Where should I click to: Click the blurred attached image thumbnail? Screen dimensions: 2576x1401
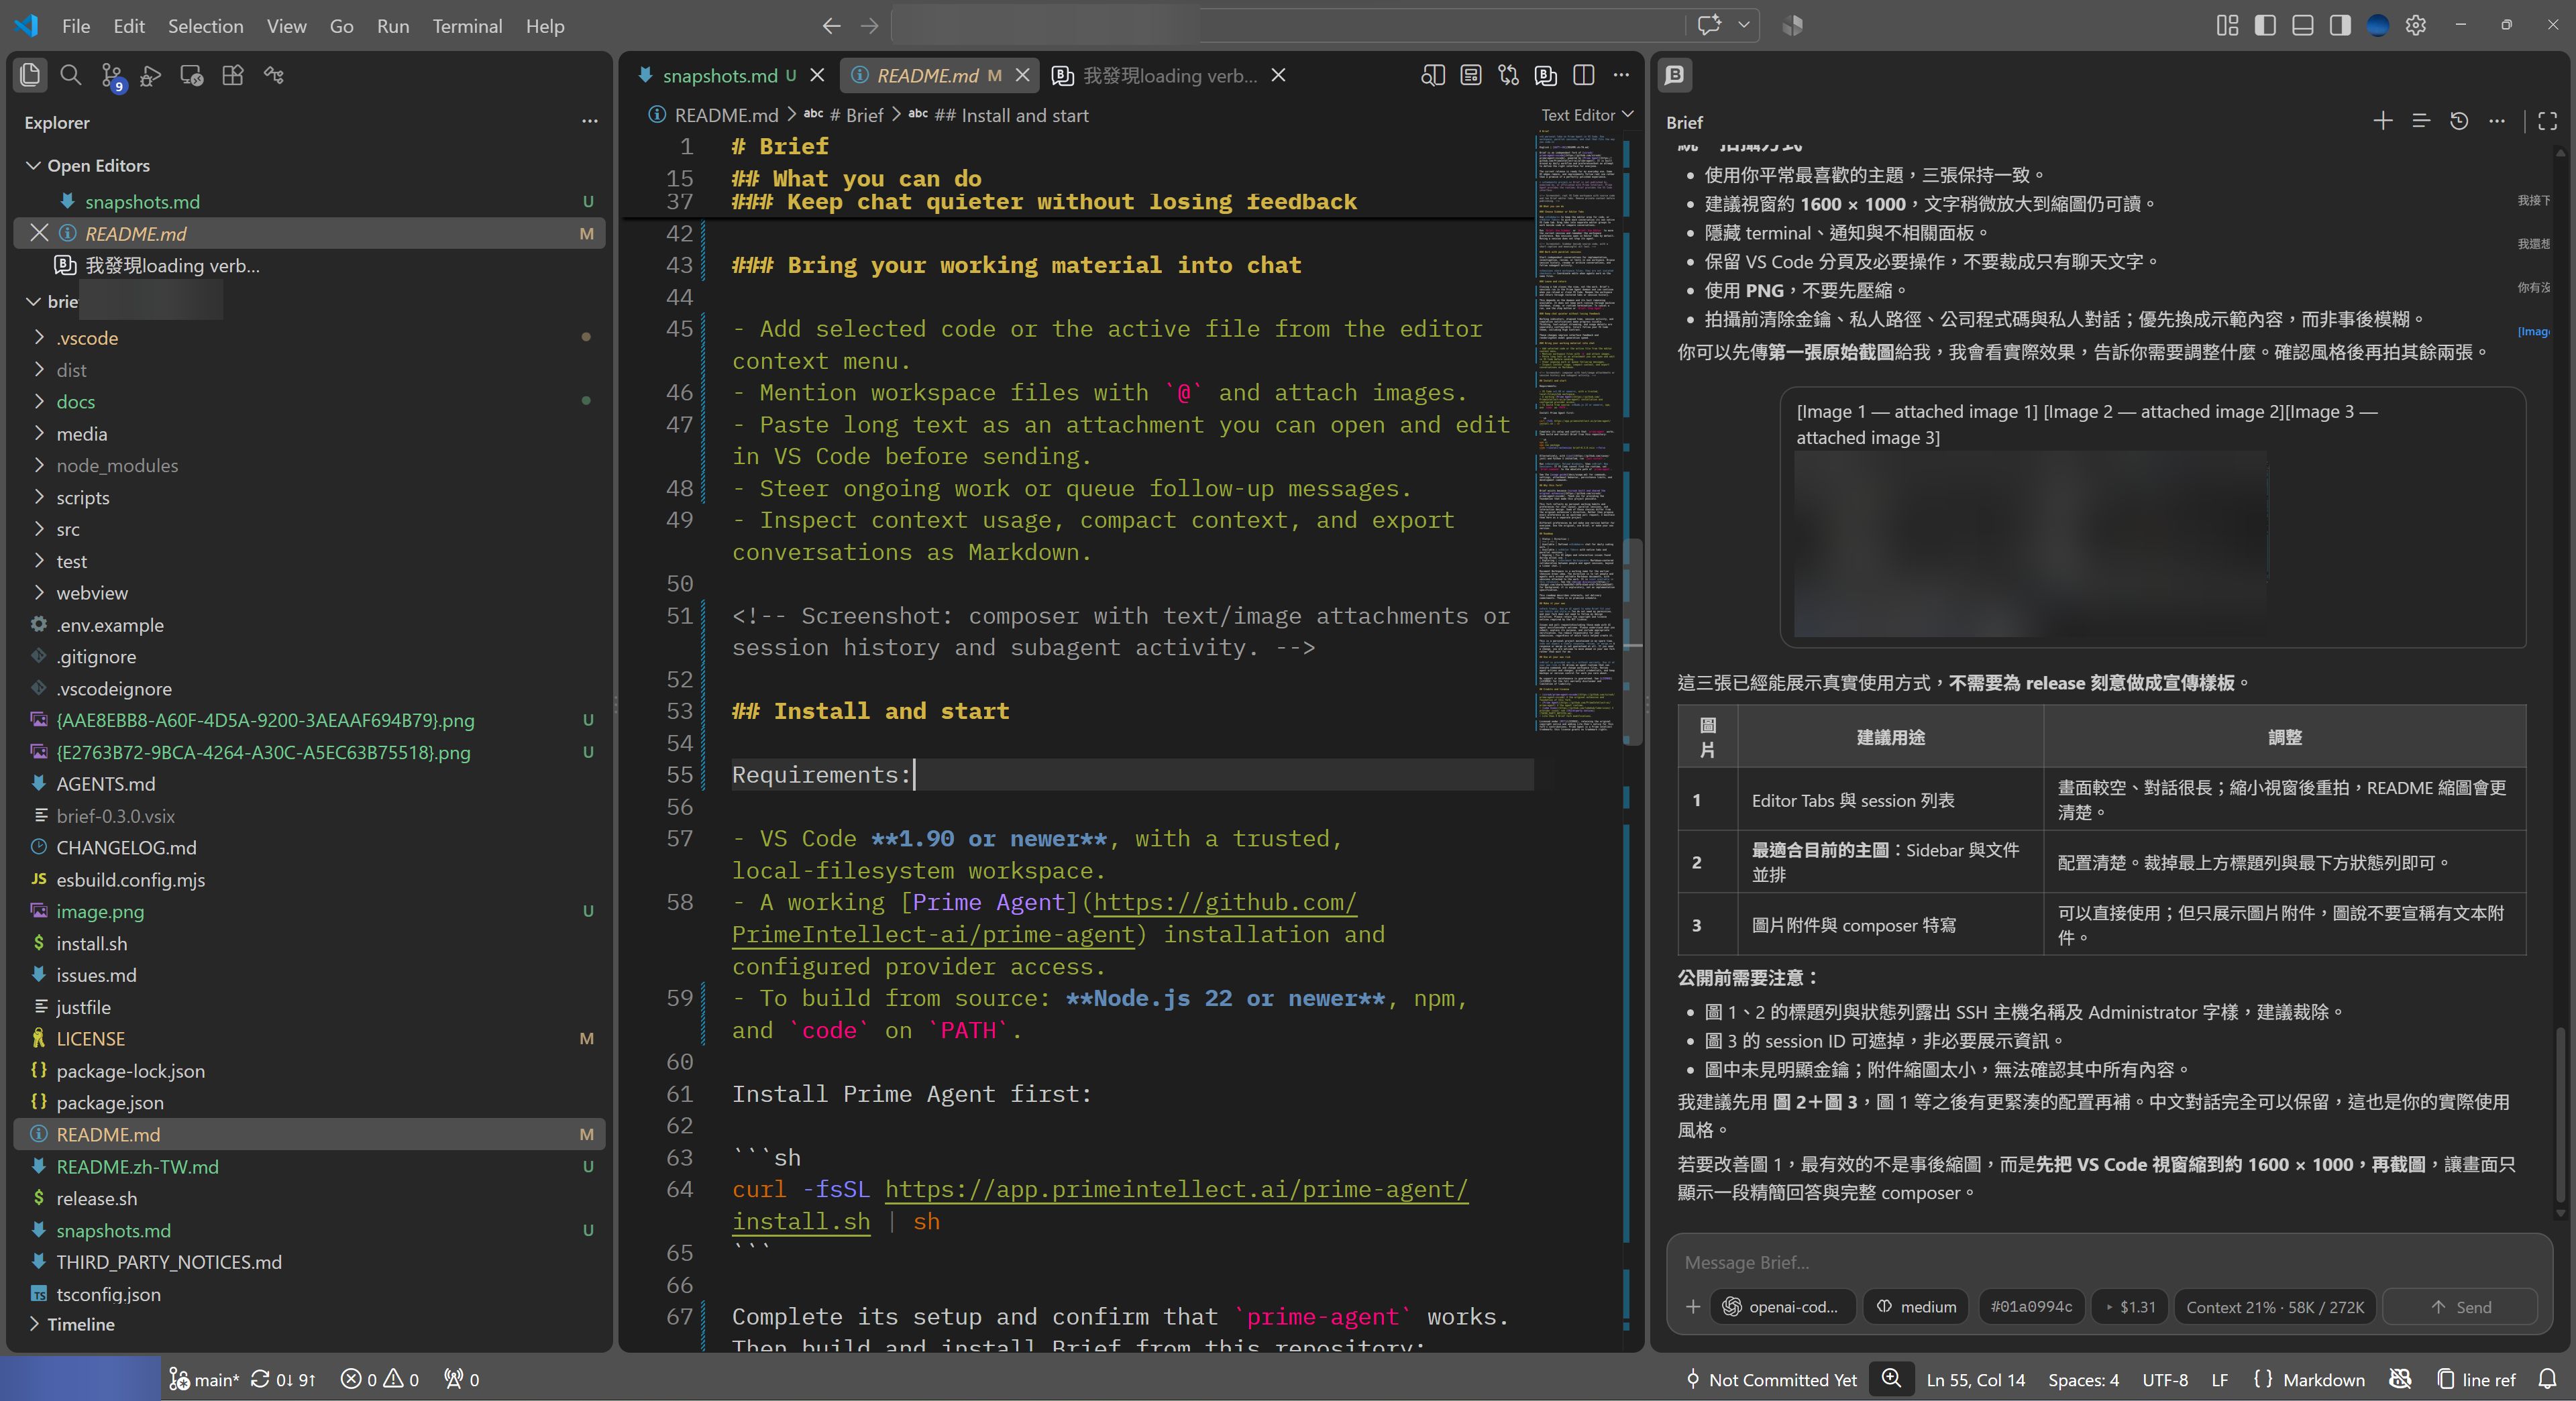tap(2031, 543)
